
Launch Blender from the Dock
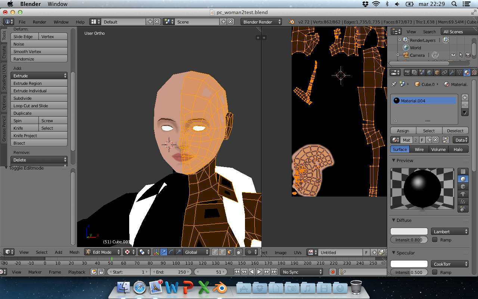[x=220, y=288]
